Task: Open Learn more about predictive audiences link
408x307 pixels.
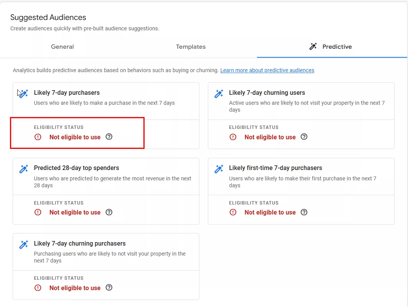Action: click(x=267, y=70)
